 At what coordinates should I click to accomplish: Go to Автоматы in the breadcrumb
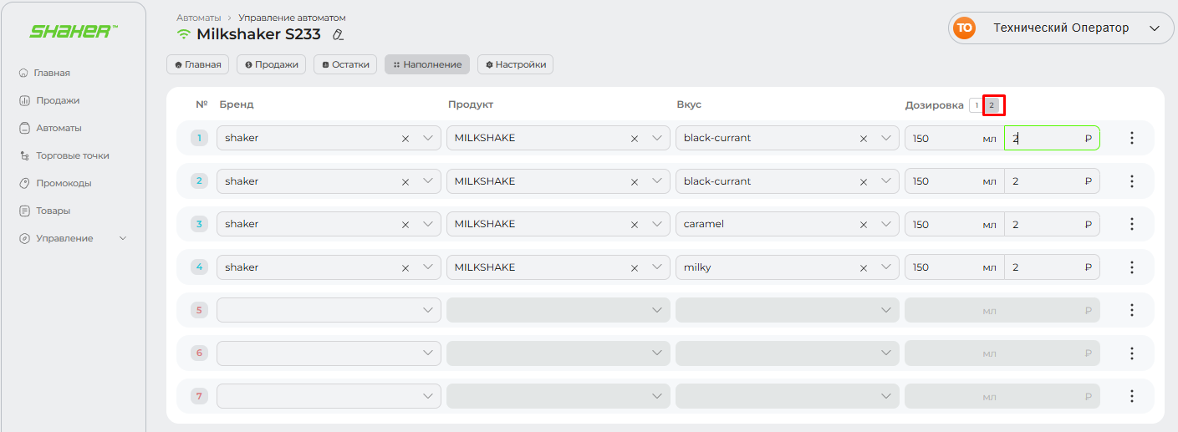198,18
